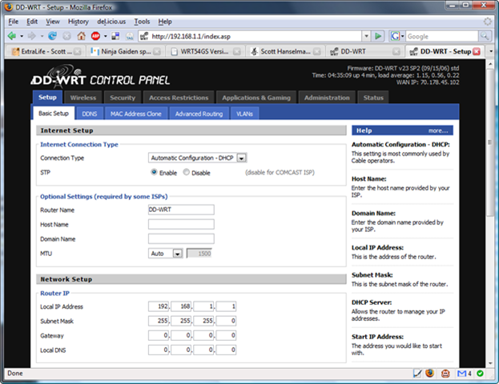Open the File menu
Viewport: 499px width, 384px height.
[13, 22]
